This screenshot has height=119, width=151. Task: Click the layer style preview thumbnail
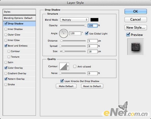135,47
